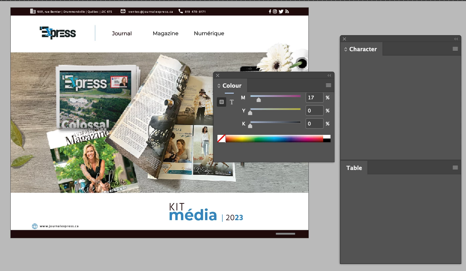Select the black swatch at ramp end
Viewport: 466px width, 271px height.
tap(327, 140)
